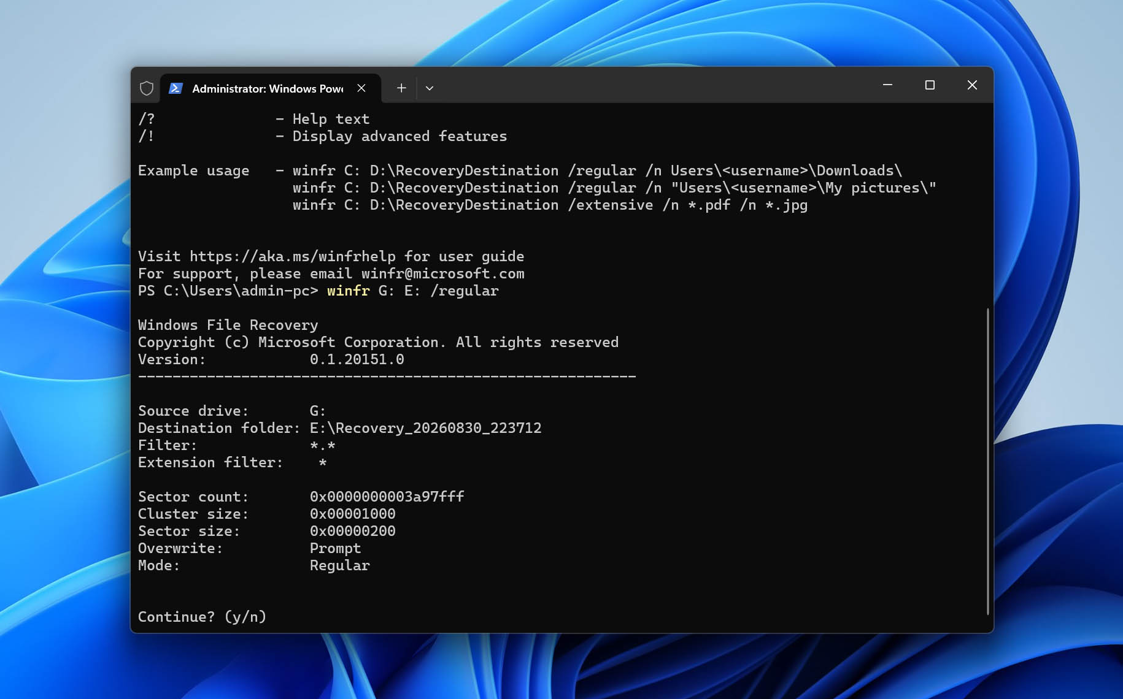1123x699 pixels.
Task: Select the Administrator: Windows PowerShell tab
Action: coord(270,88)
